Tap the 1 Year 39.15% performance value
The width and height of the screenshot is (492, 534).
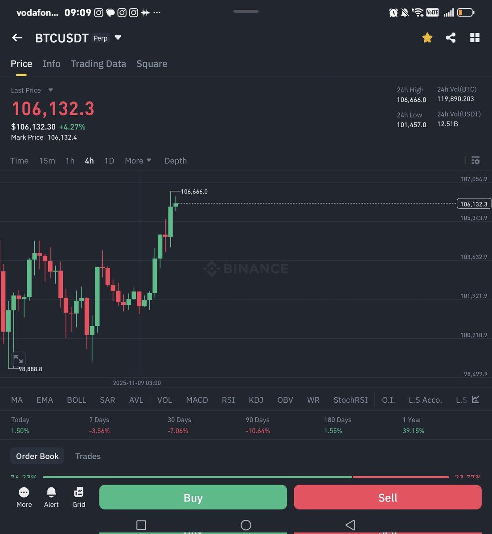click(x=413, y=431)
